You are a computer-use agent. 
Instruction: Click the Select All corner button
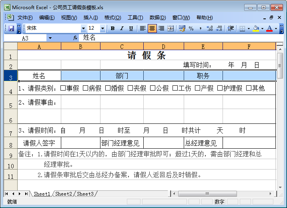click(11, 46)
